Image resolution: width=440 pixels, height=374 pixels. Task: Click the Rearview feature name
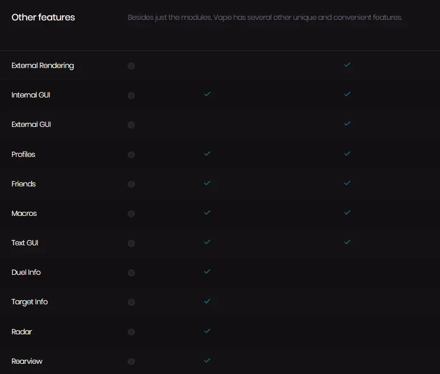click(27, 361)
